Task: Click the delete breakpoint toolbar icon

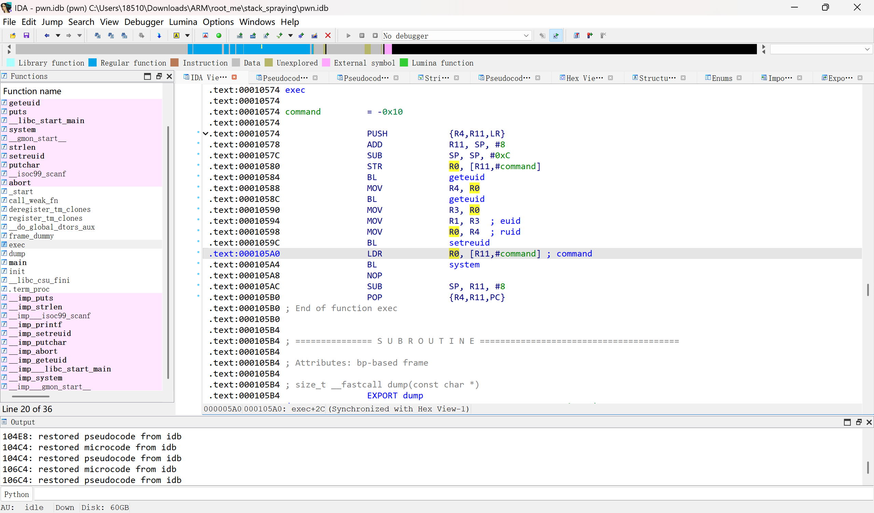Action: pyautogui.click(x=603, y=35)
